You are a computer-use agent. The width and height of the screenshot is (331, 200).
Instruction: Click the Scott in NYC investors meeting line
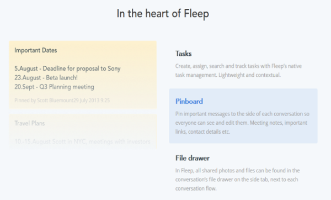pyautogui.click(x=82, y=141)
